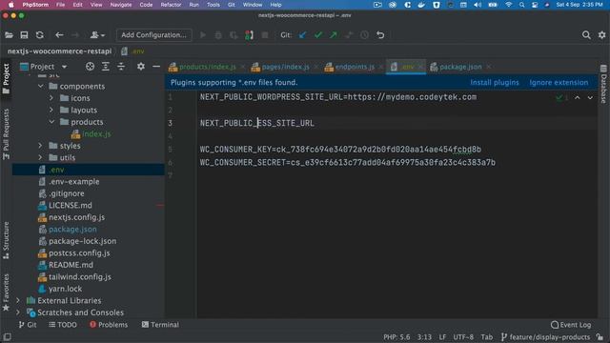Collapse the components folder
610x343 pixels.
pos(40,86)
